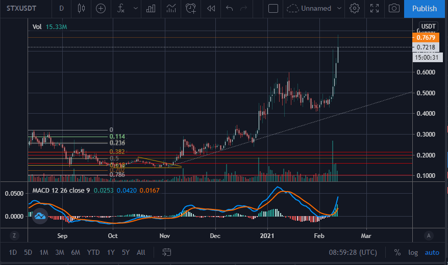Show All available data range
Screen dimensions: 448x265
click(141, 252)
